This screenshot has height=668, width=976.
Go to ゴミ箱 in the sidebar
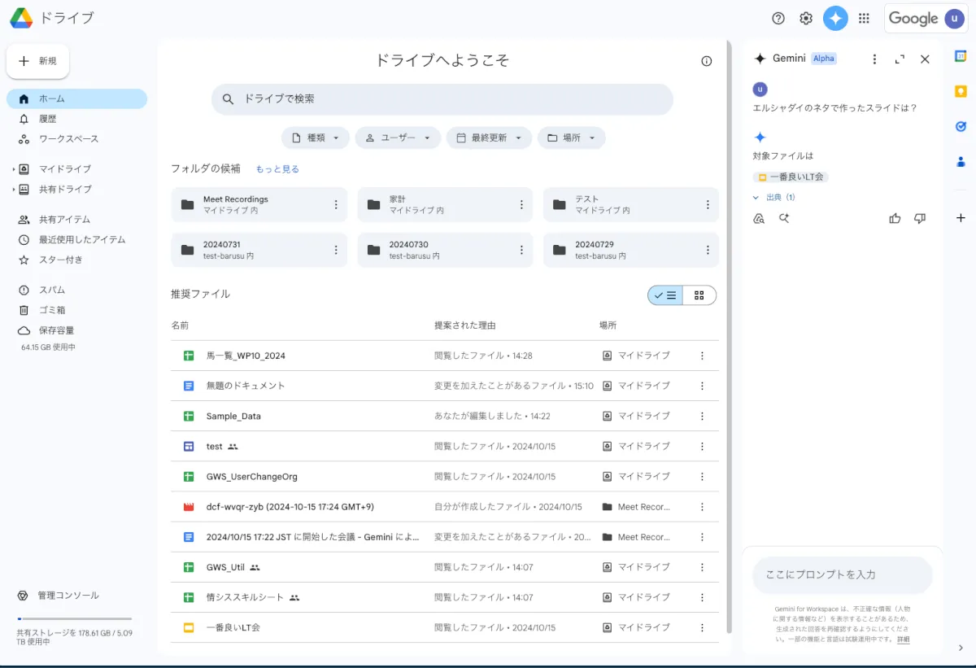52,310
